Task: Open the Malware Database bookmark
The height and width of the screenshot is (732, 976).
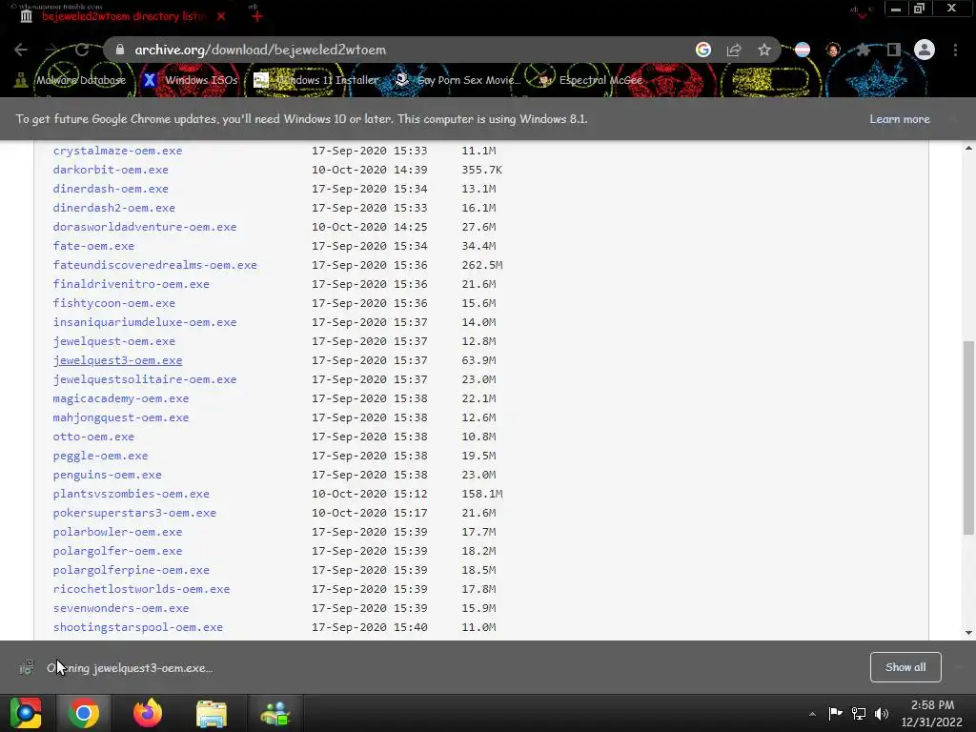Action: coord(71,80)
